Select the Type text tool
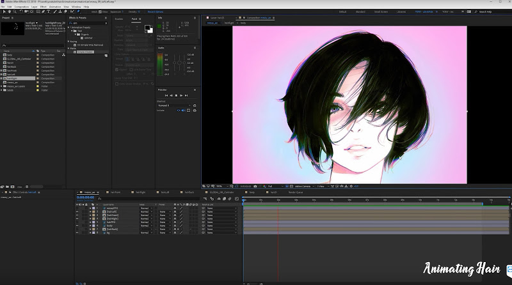512x285 pixels. [49, 12]
